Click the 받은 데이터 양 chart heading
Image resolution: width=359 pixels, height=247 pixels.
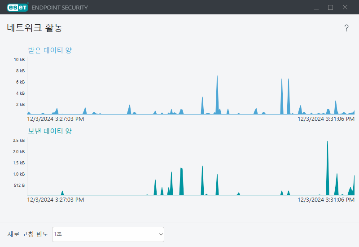tap(50, 50)
